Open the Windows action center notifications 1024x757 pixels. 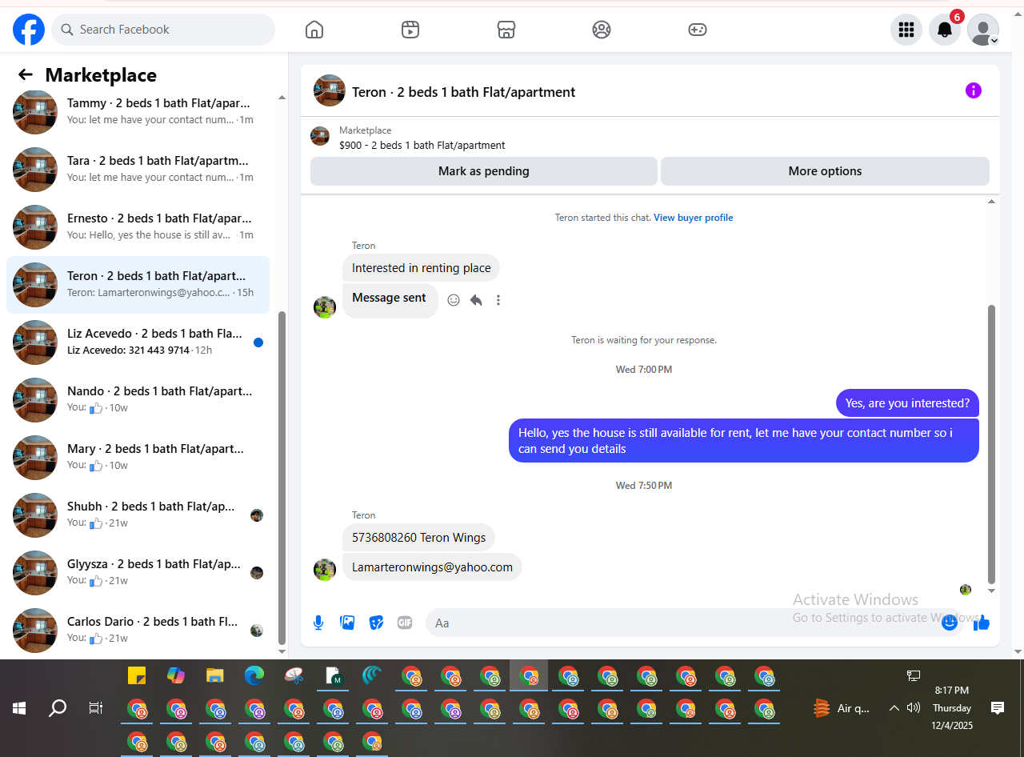pos(998,708)
